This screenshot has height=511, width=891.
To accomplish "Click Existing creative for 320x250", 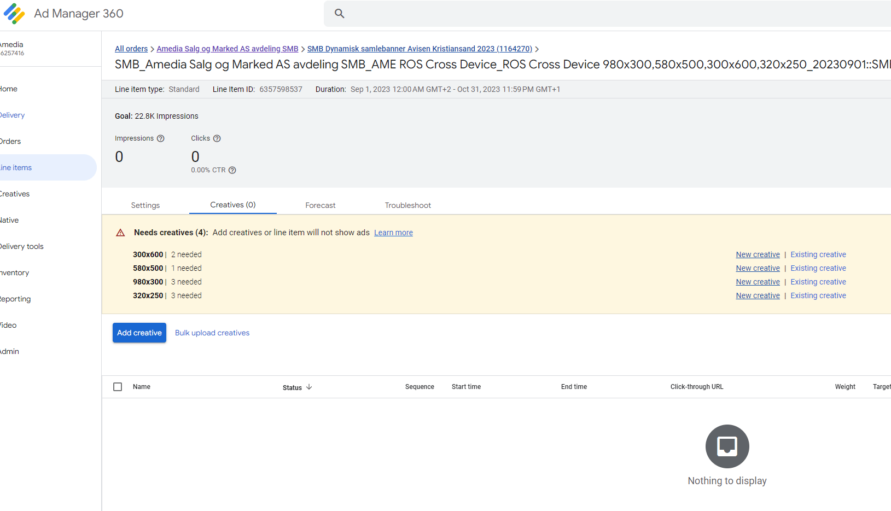I will (x=818, y=295).
